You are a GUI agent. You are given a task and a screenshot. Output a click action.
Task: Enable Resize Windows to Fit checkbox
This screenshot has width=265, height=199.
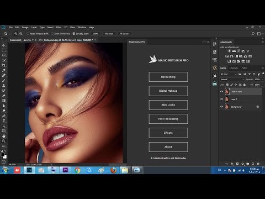tap(28, 34)
